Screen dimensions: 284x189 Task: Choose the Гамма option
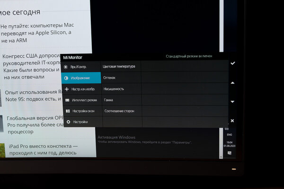click(122, 100)
